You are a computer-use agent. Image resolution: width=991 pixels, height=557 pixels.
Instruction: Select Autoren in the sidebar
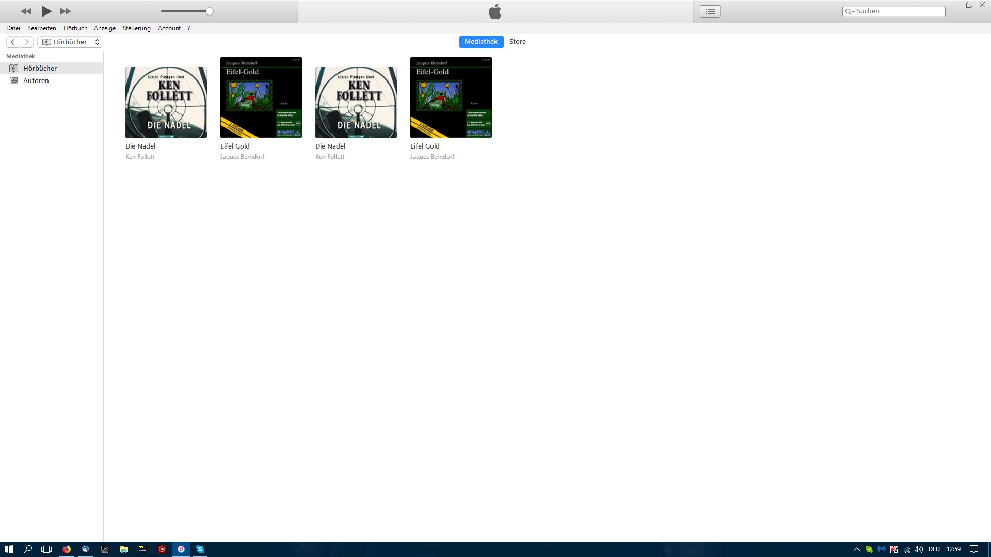click(x=52, y=80)
